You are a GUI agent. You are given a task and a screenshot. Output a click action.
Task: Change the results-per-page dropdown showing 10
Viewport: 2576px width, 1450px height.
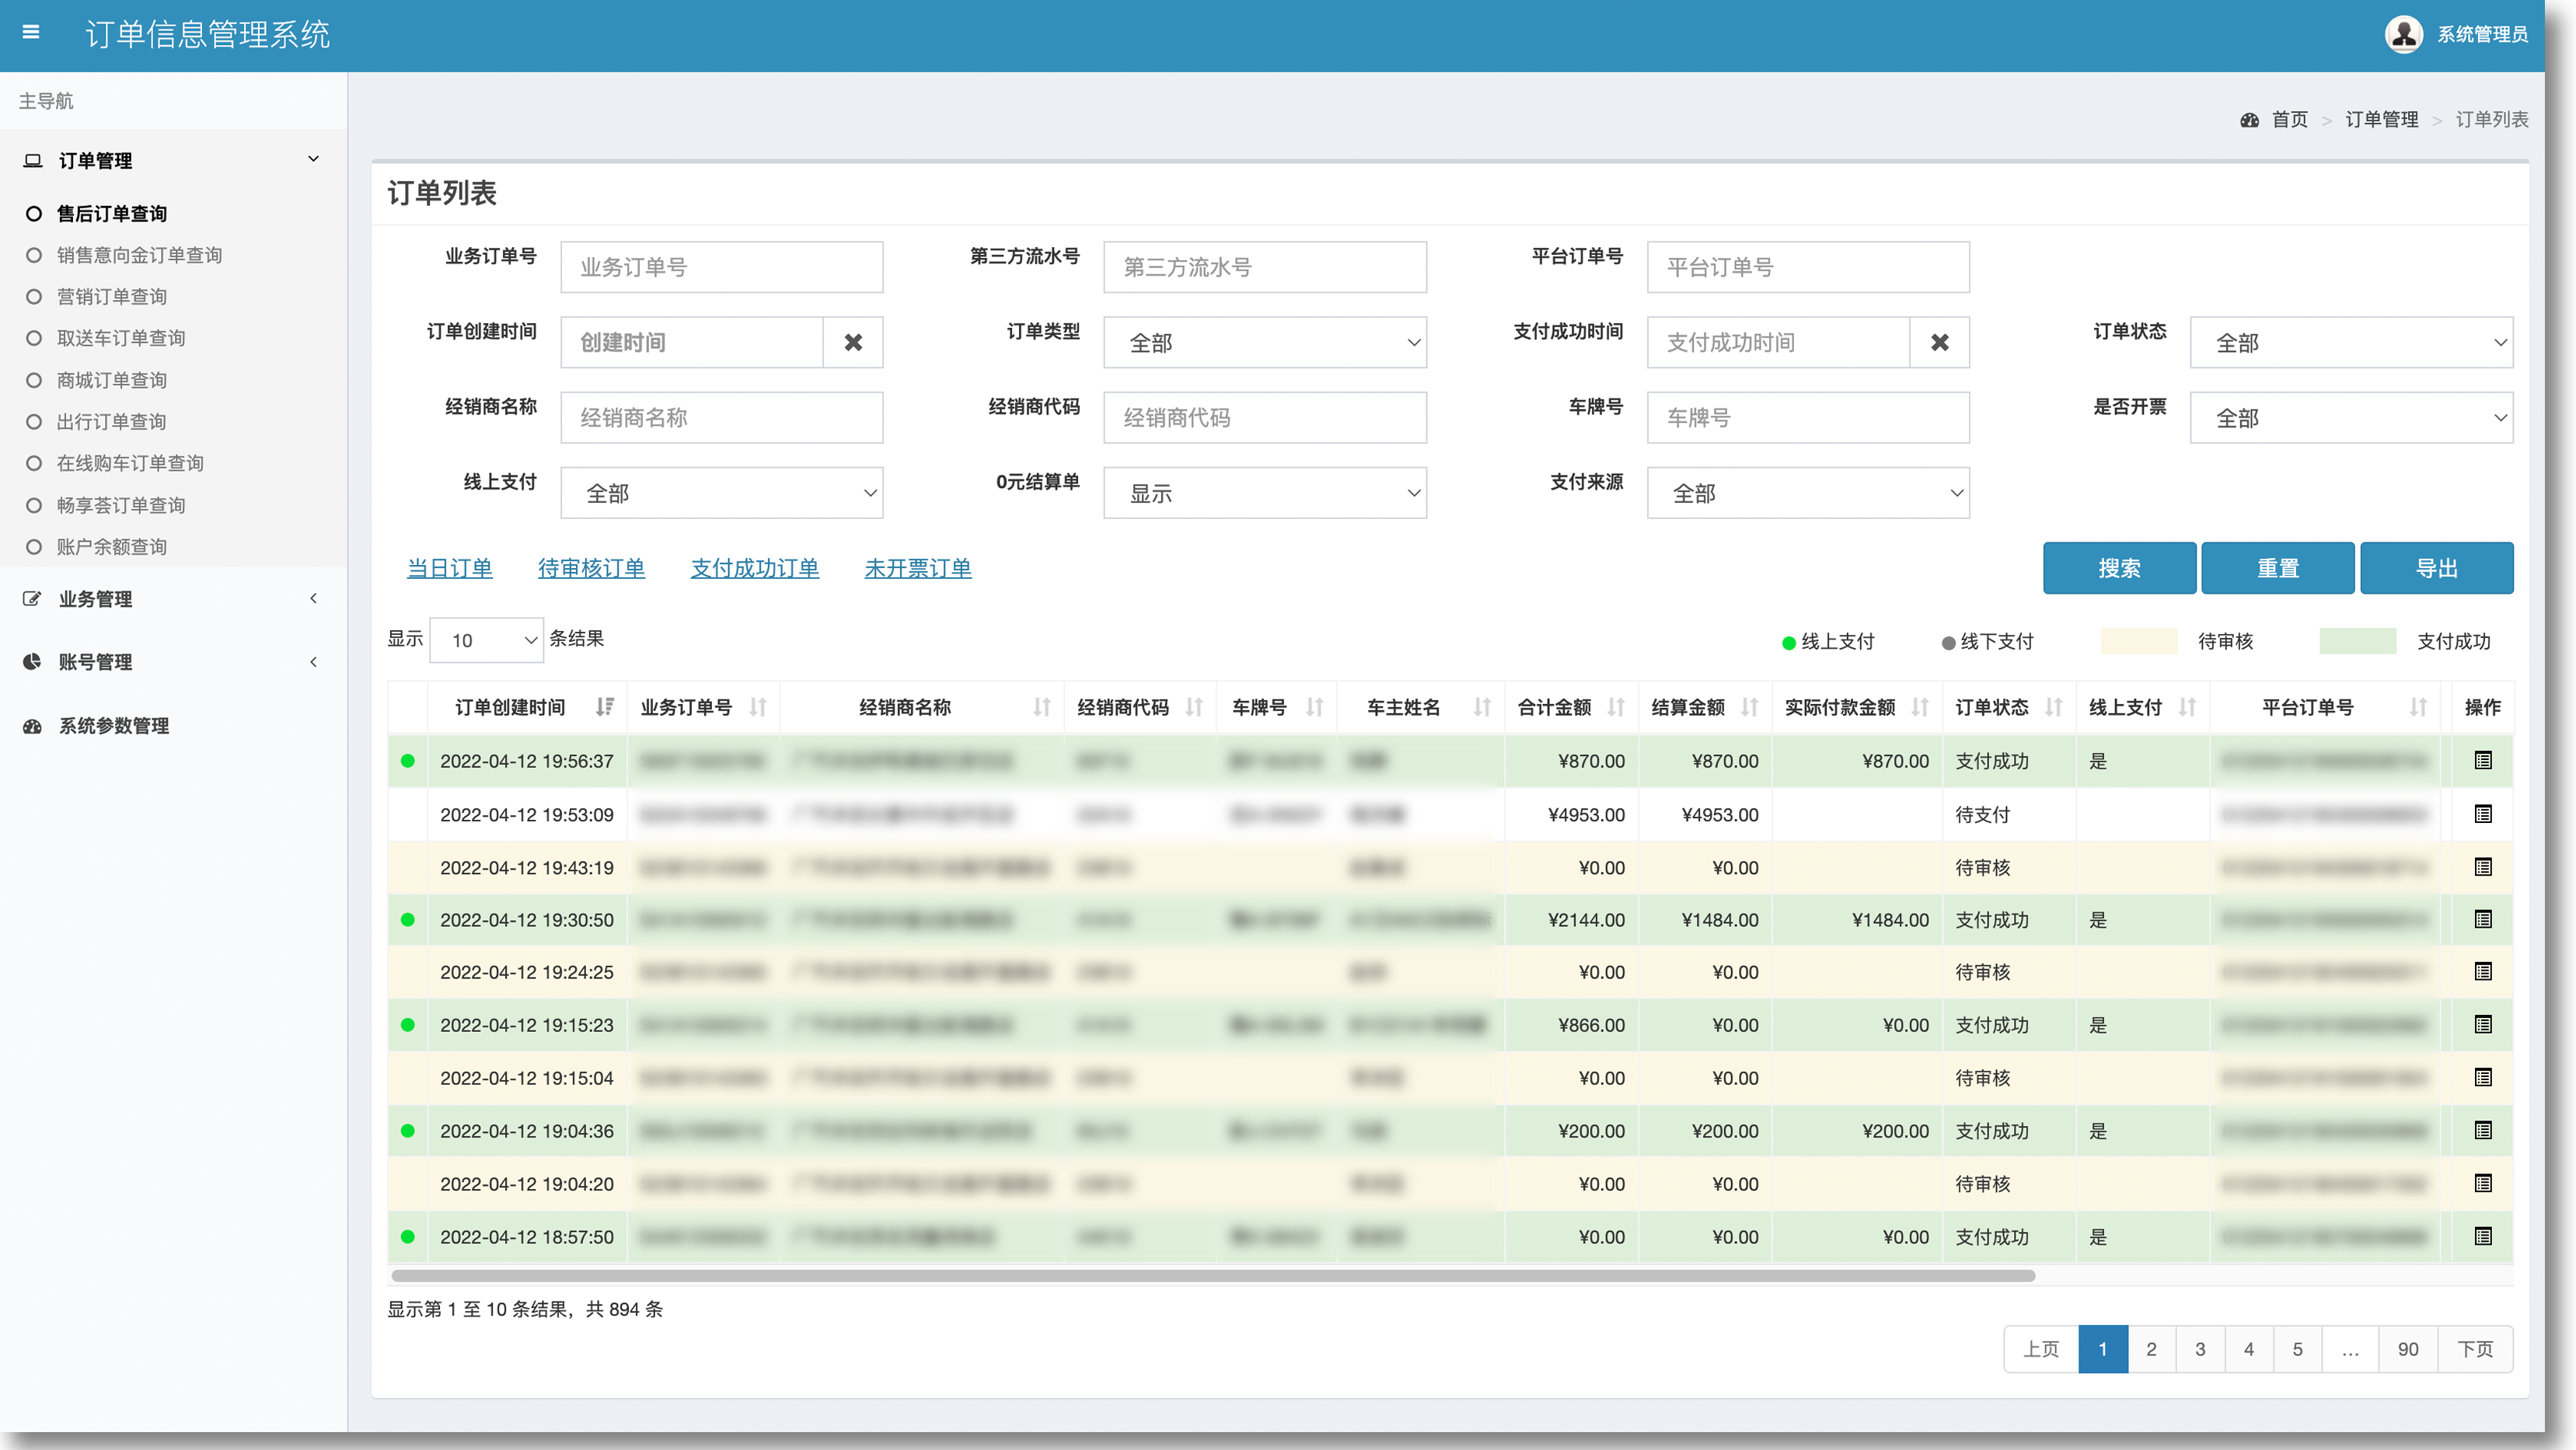point(486,640)
